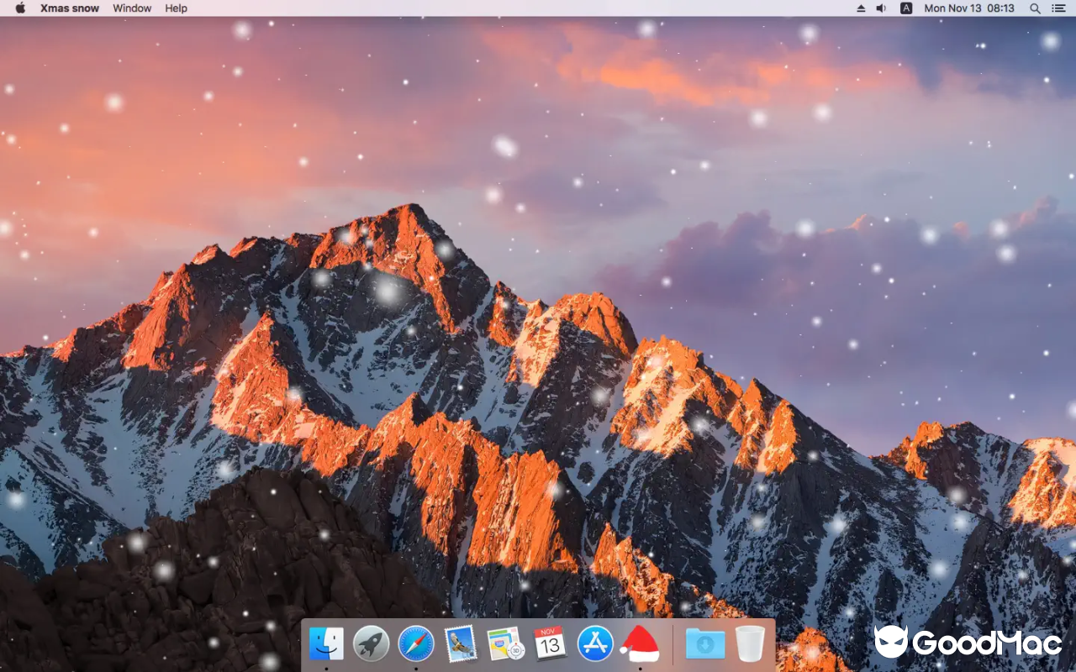The width and height of the screenshot is (1076, 672).
Task: Expand the Downloads folder stack
Action: click(x=704, y=643)
